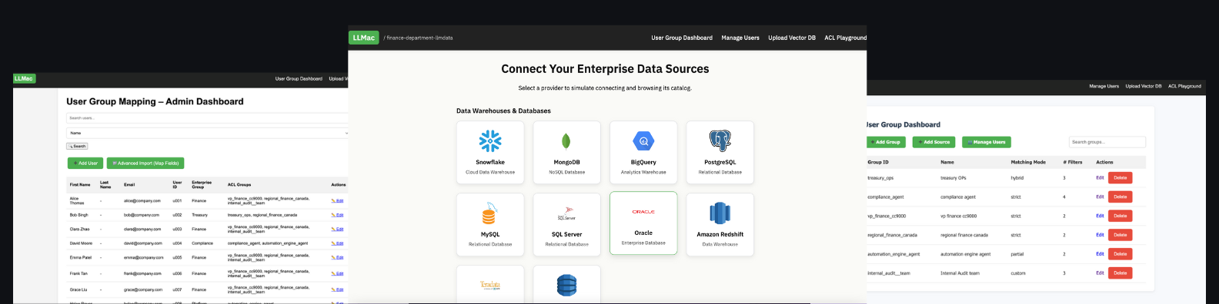Edit Emma Patel row in Admin Dashboard
This screenshot has height=304, width=1219.
[337, 257]
